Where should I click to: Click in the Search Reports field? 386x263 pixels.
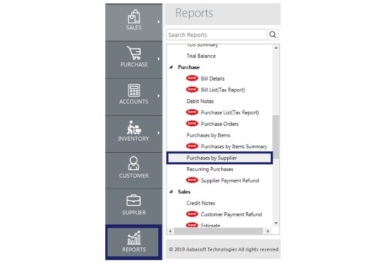(216, 35)
